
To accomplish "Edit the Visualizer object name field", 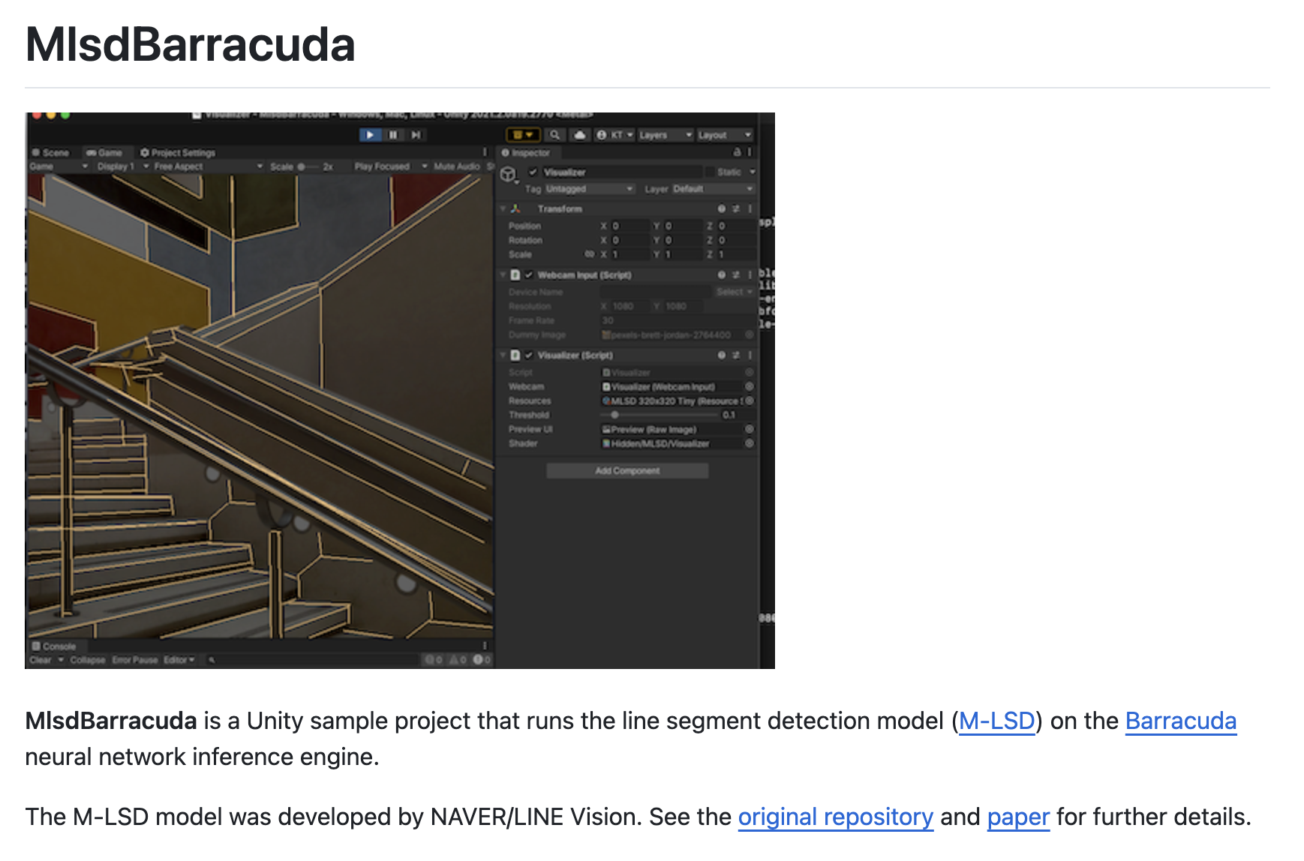I will pos(623,172).
